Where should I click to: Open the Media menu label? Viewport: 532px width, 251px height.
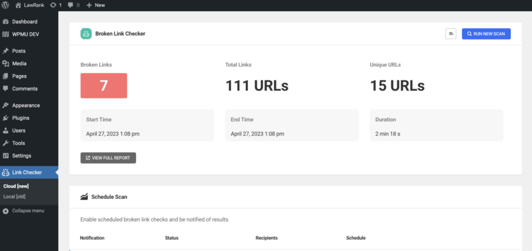click(19, 63)
